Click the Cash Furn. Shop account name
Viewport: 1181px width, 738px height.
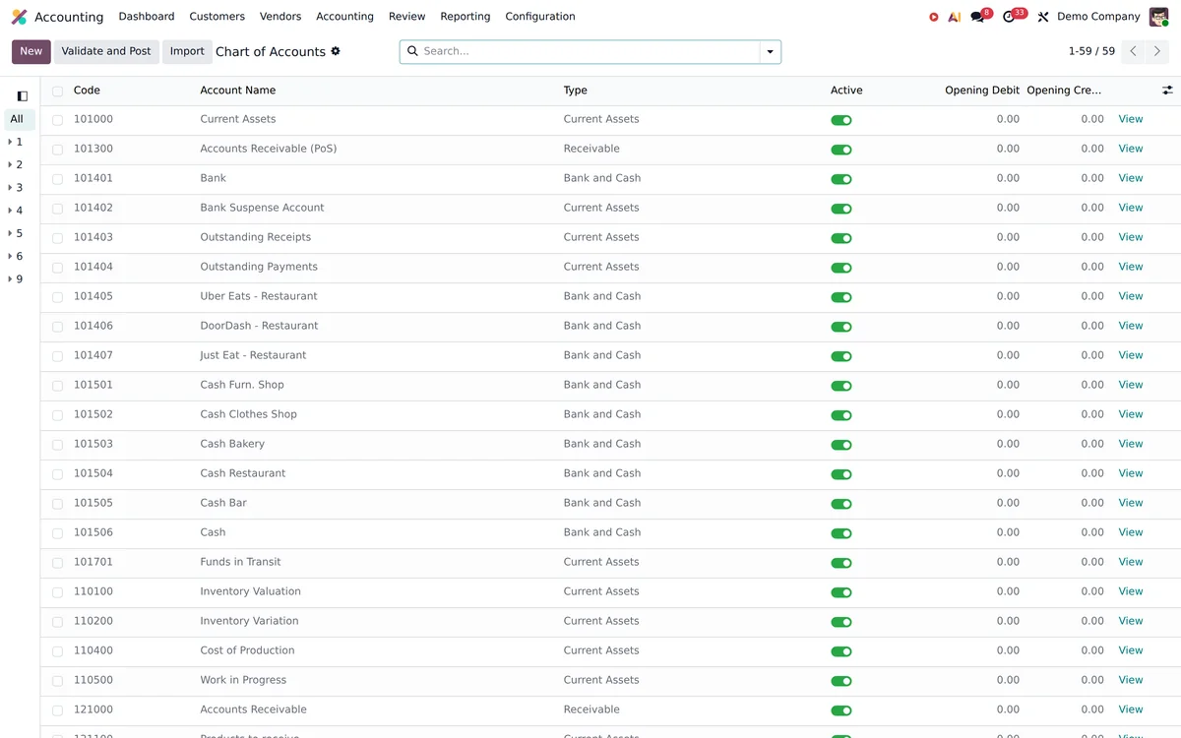tap(242, 385)
